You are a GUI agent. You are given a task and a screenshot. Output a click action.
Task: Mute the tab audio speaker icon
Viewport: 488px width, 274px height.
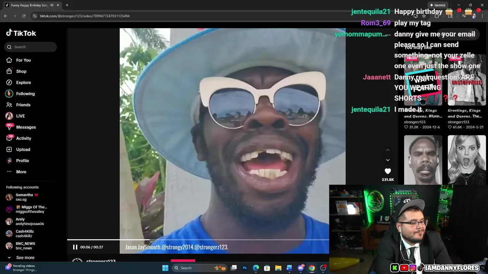click(52, 5)
